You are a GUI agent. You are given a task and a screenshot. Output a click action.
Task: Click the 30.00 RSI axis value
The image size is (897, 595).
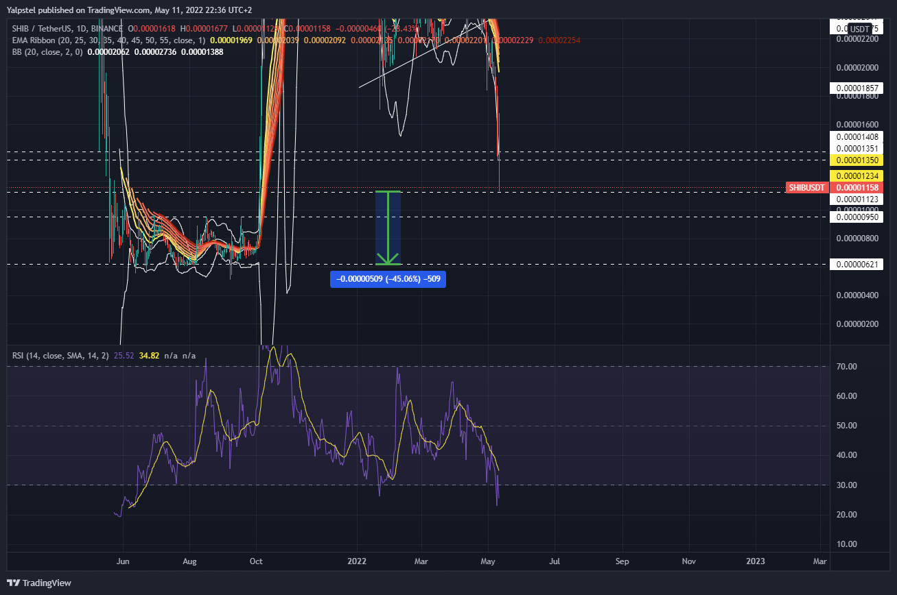(846, 485)
